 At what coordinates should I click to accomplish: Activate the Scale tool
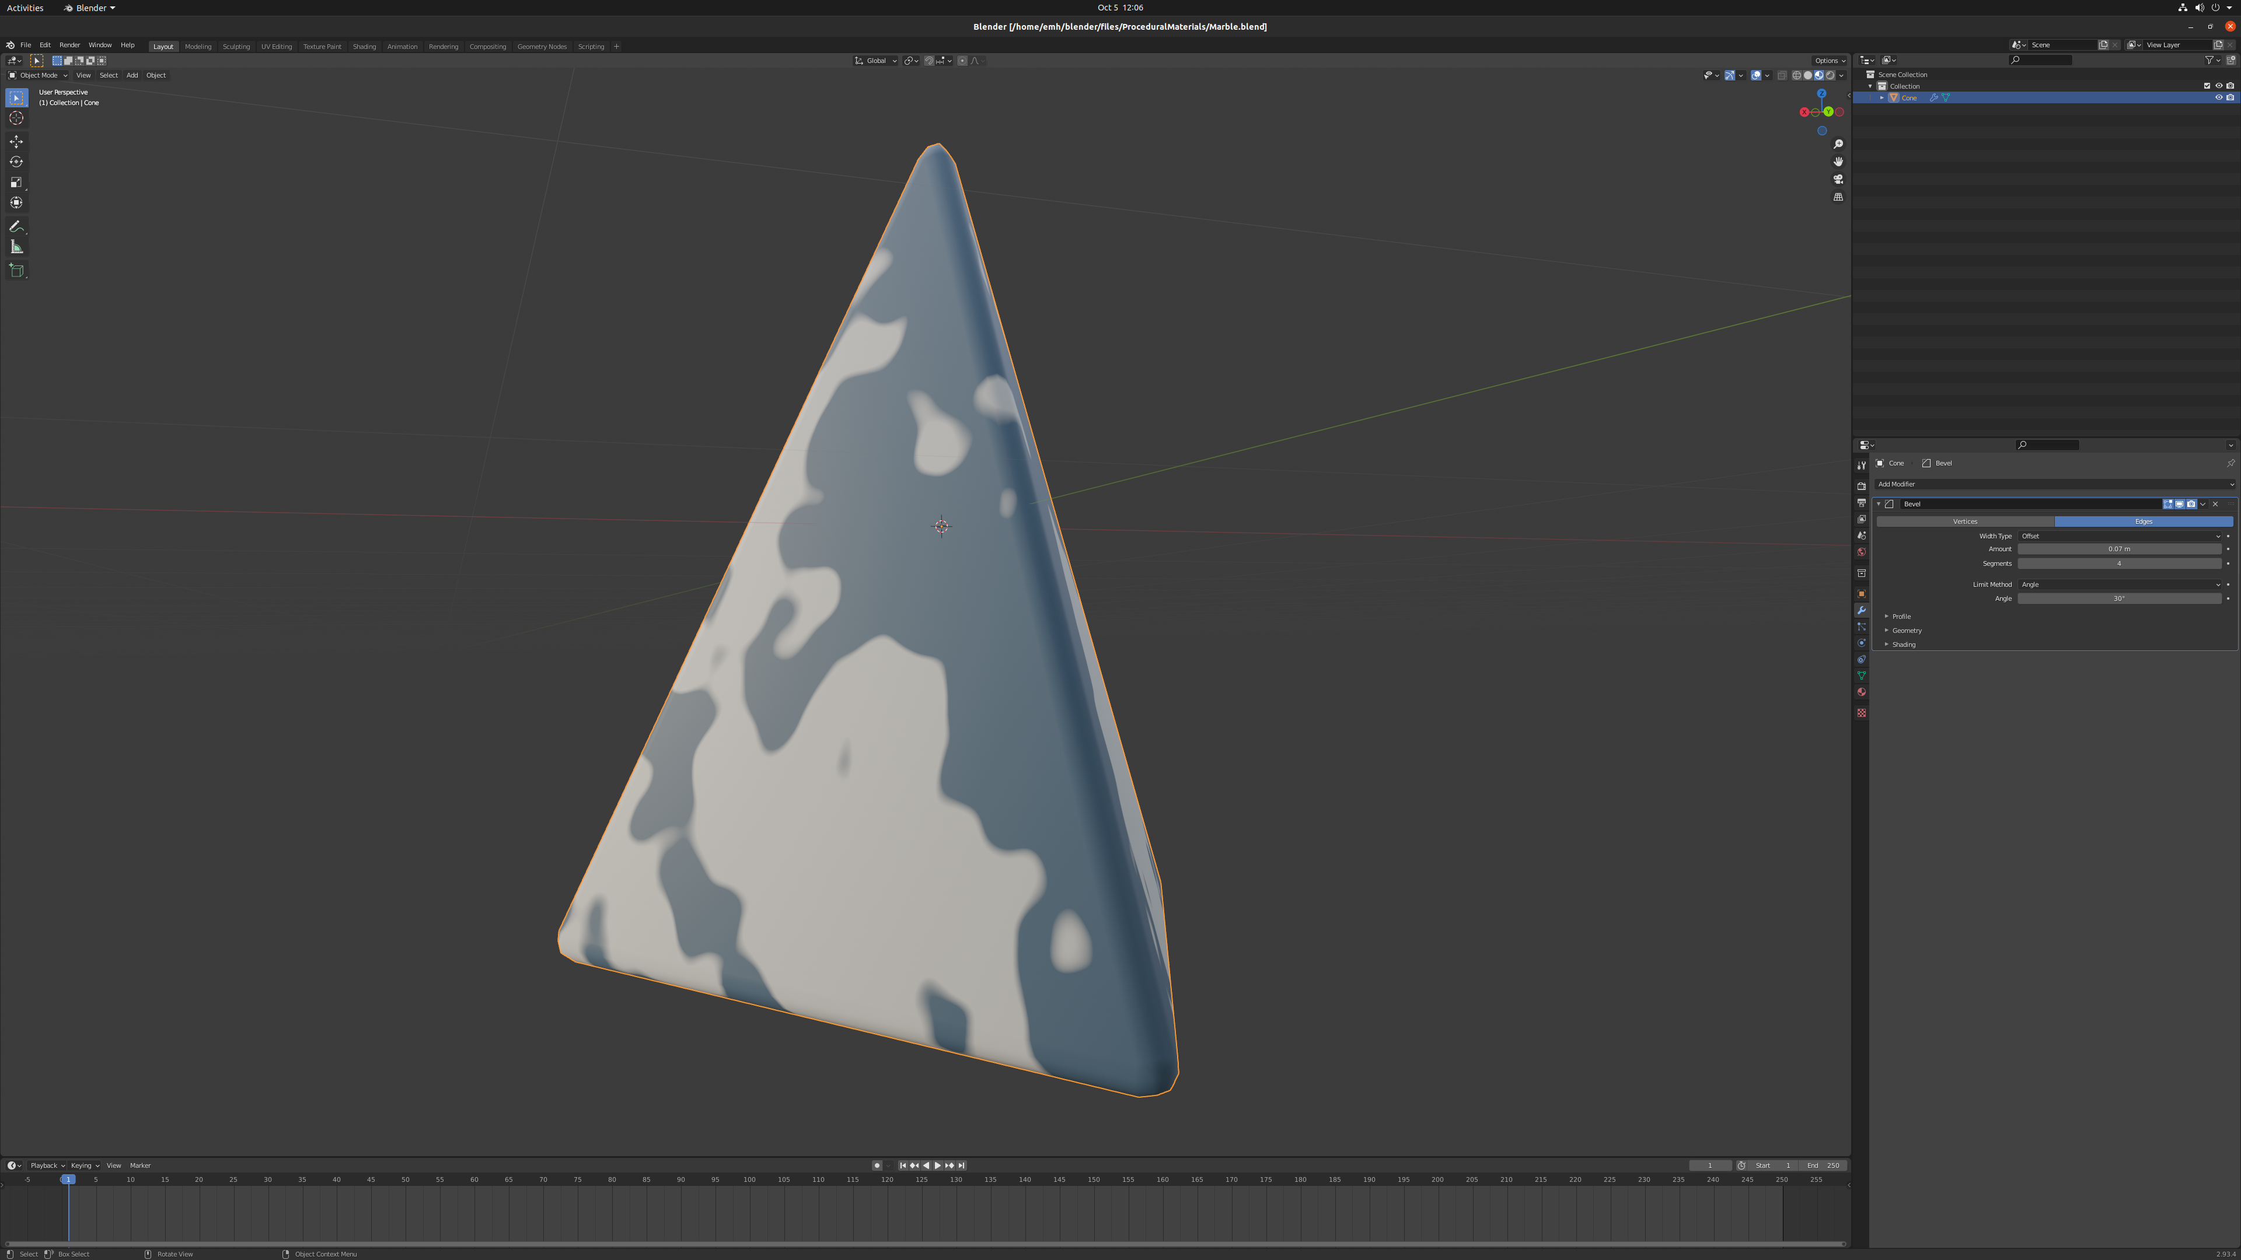coord(16,183)
